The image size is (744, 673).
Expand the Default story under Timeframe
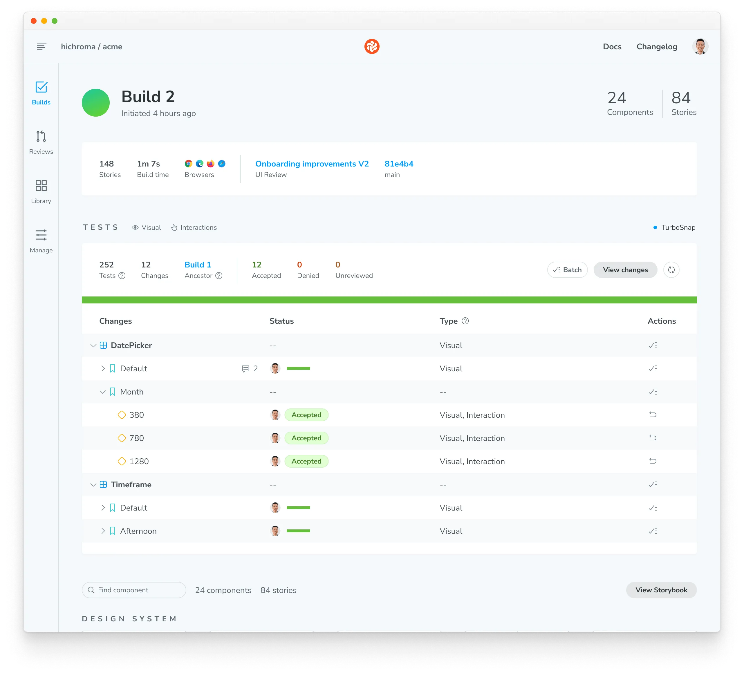pyautogui.click(x=103, y=508)
